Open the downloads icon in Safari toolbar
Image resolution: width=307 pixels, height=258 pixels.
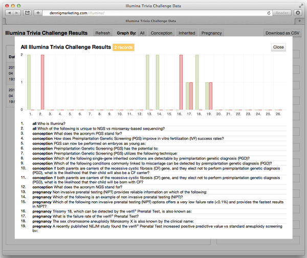pyautogui.click(x=298, y=12)
